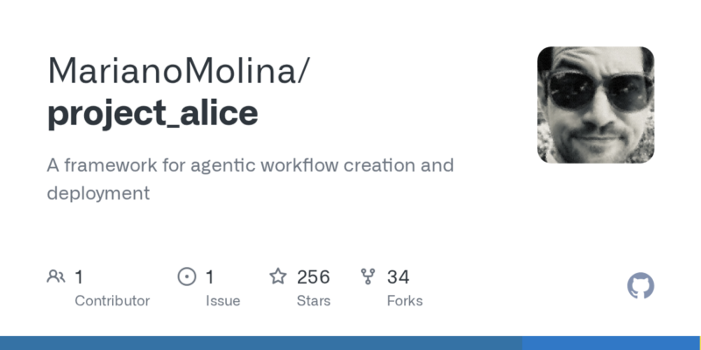Click the dark blue language bar segment
Image resolution: width=701 pixels, height=350 pixels.
click(x=261, y=343)
